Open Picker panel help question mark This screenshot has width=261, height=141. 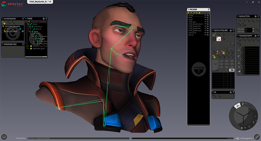209,10
